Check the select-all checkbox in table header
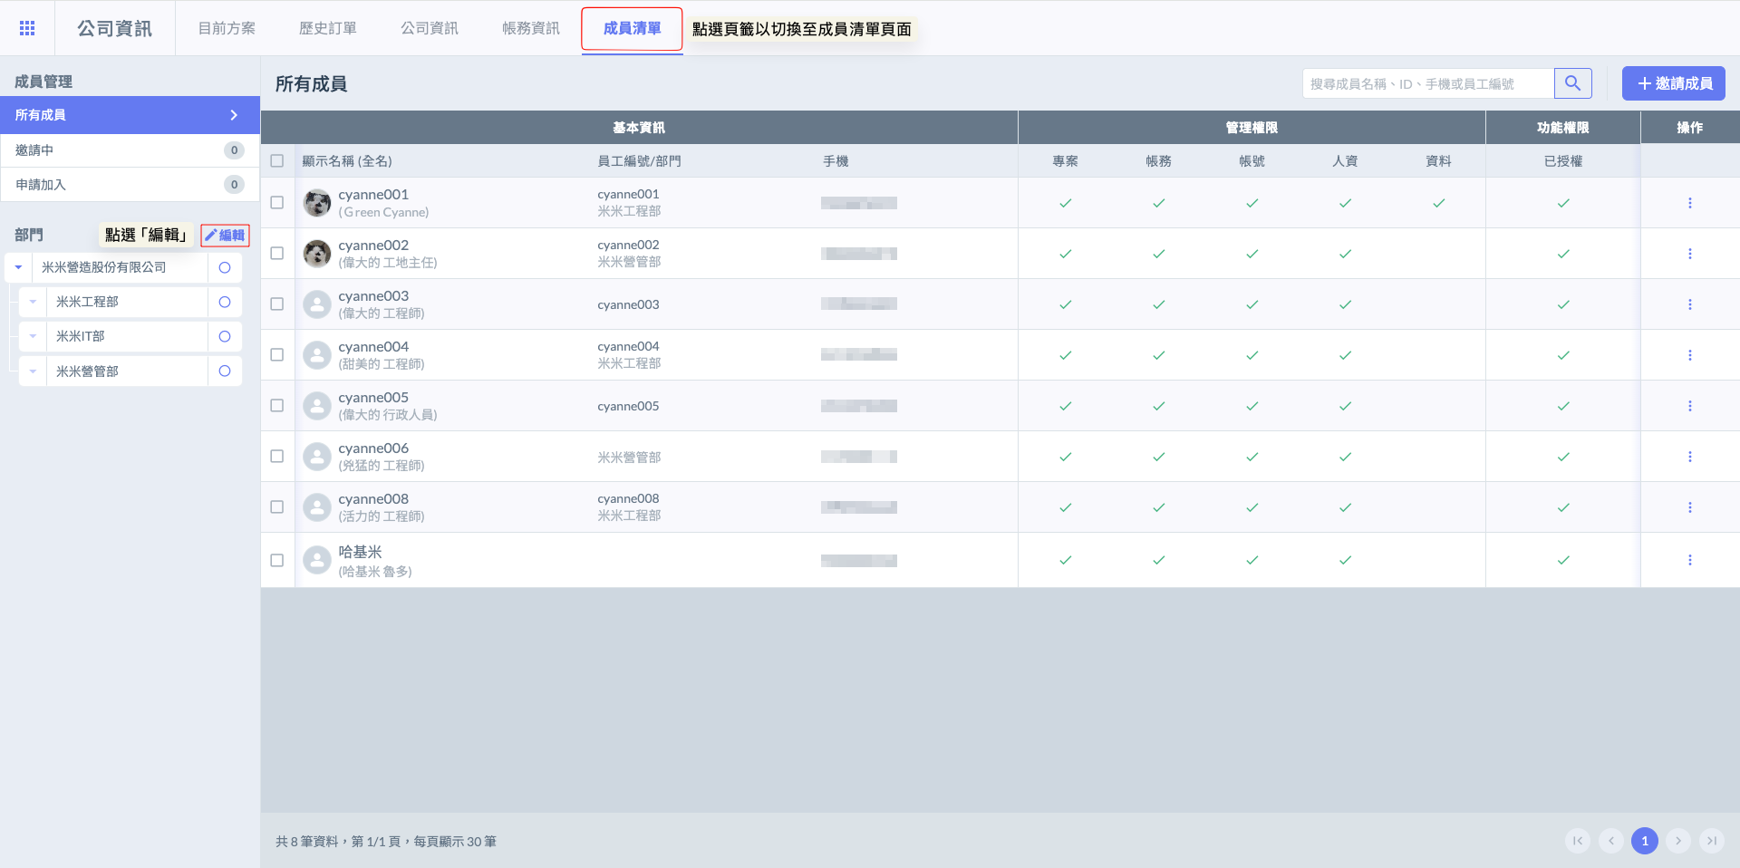The width and height of the screenshot is (1740, 868). [277, 161]
